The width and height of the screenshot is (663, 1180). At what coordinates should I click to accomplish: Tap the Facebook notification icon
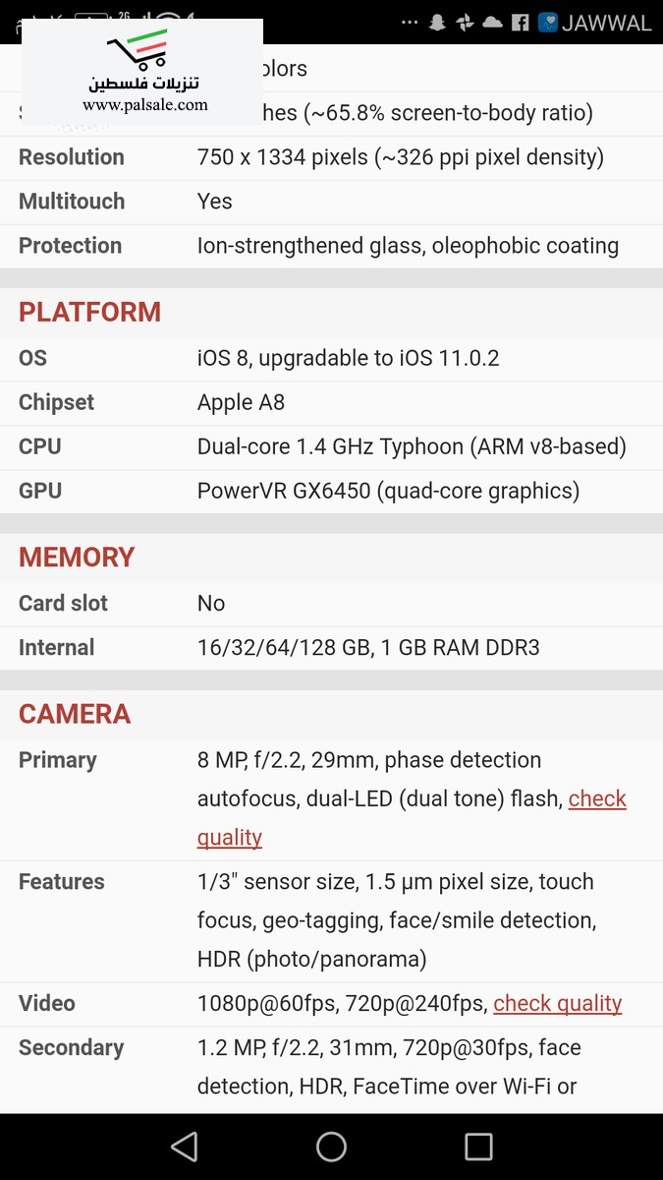click(521, 23)
